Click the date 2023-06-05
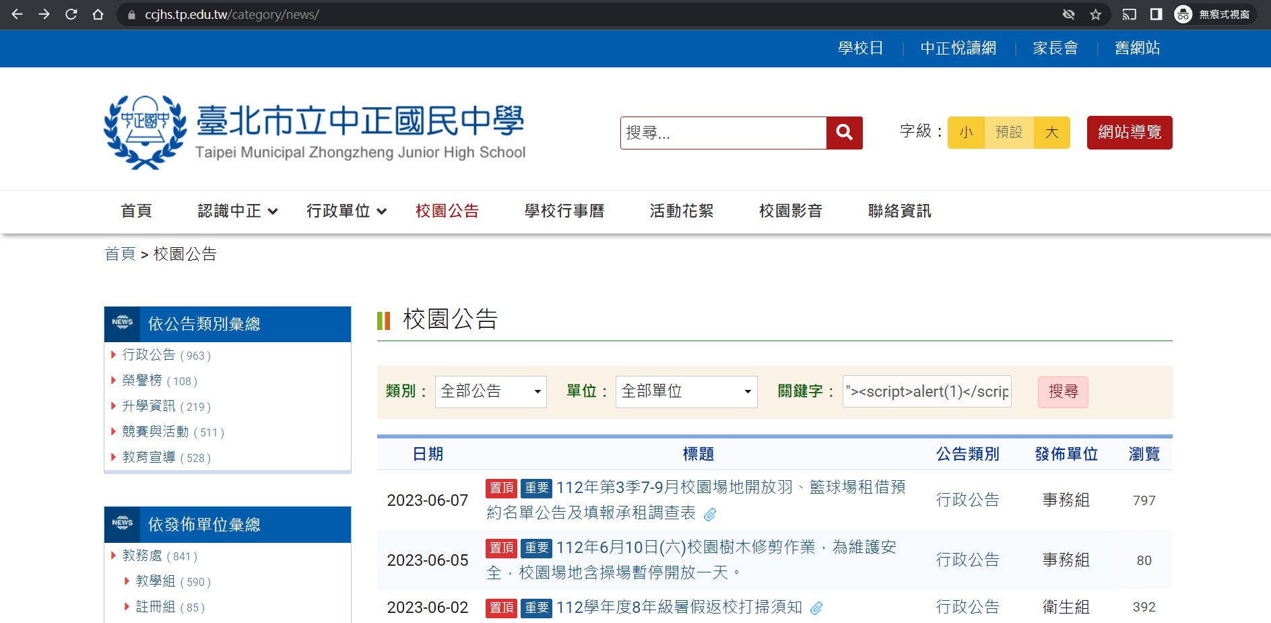Viewport: 1271px width, 623px height. (428, 560)
